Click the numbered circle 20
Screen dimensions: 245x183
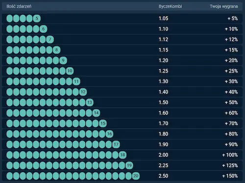tap(136, 176)
